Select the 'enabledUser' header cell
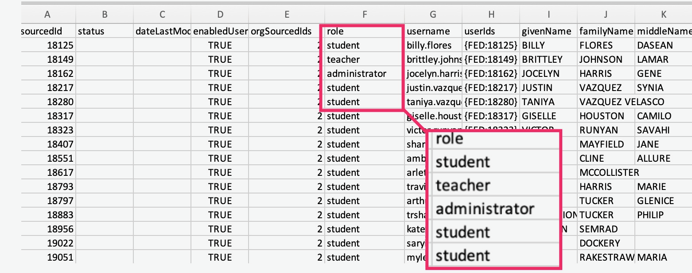 (220, 31)
